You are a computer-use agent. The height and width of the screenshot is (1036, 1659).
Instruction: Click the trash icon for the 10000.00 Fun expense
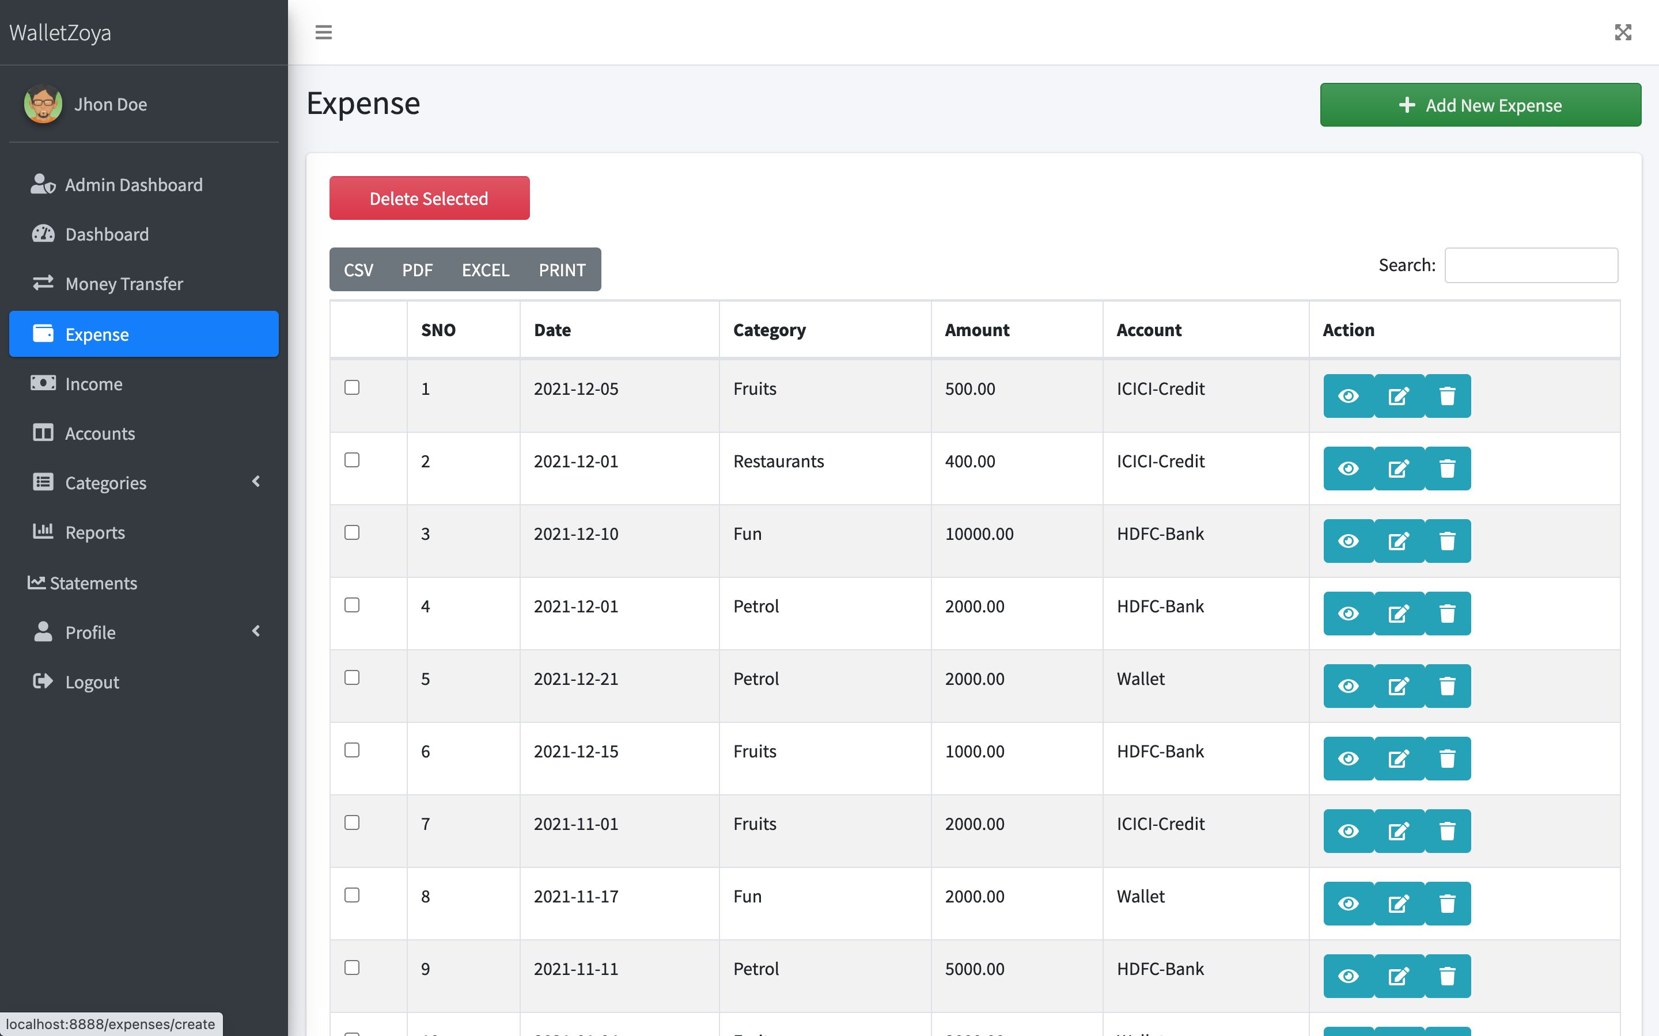tap(1447, 541)
